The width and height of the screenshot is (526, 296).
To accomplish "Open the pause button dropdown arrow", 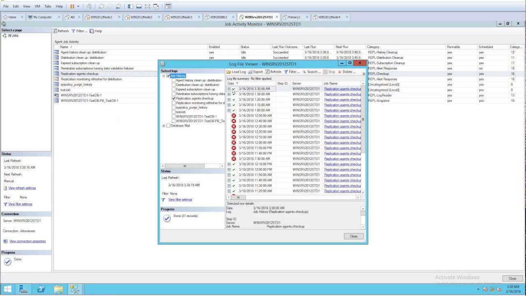I will click(x=78, y=6).
